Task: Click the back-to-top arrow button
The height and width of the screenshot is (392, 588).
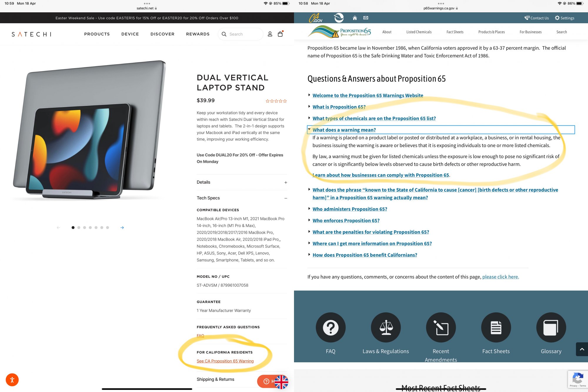Action: point(582,349)
